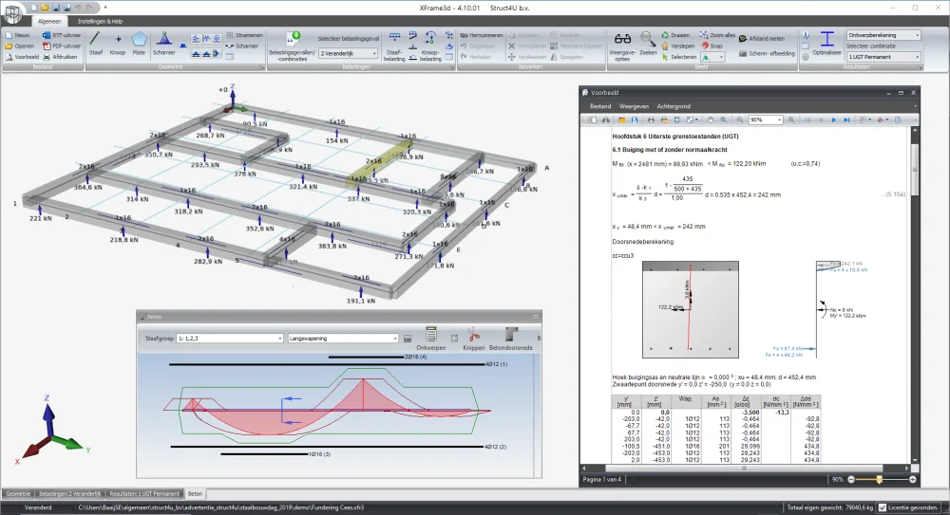Click the Ontwerpen calculator icon in Beton panel

(x=430, y=339)
